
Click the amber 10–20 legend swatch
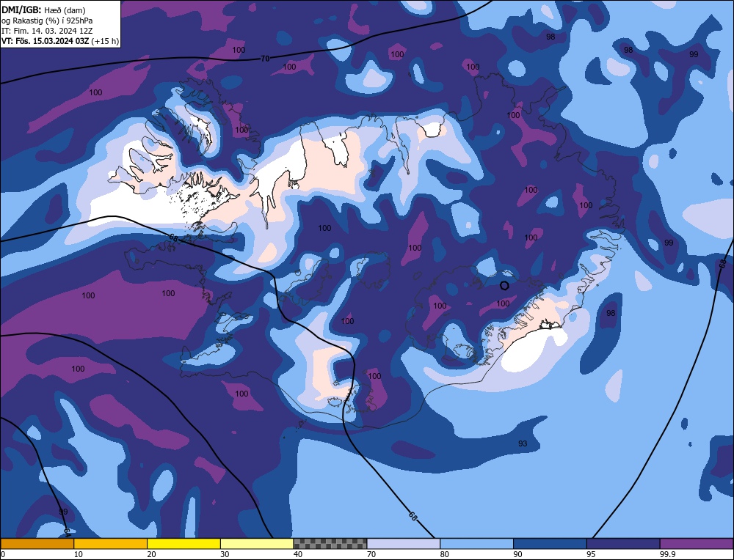(111, 544)
